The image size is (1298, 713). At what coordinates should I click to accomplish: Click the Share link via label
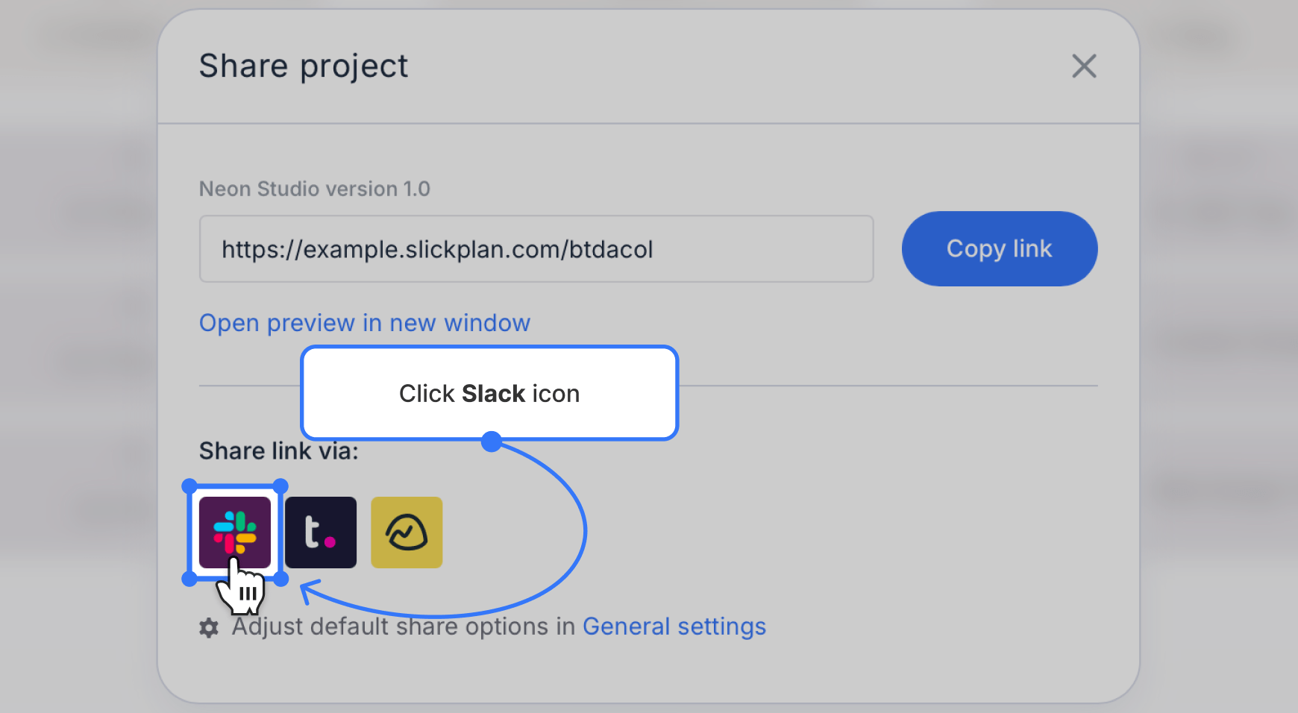[x=278, y=450]
